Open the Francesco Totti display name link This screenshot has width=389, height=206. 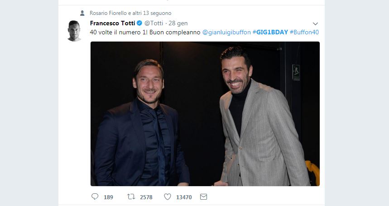[113, 23]
